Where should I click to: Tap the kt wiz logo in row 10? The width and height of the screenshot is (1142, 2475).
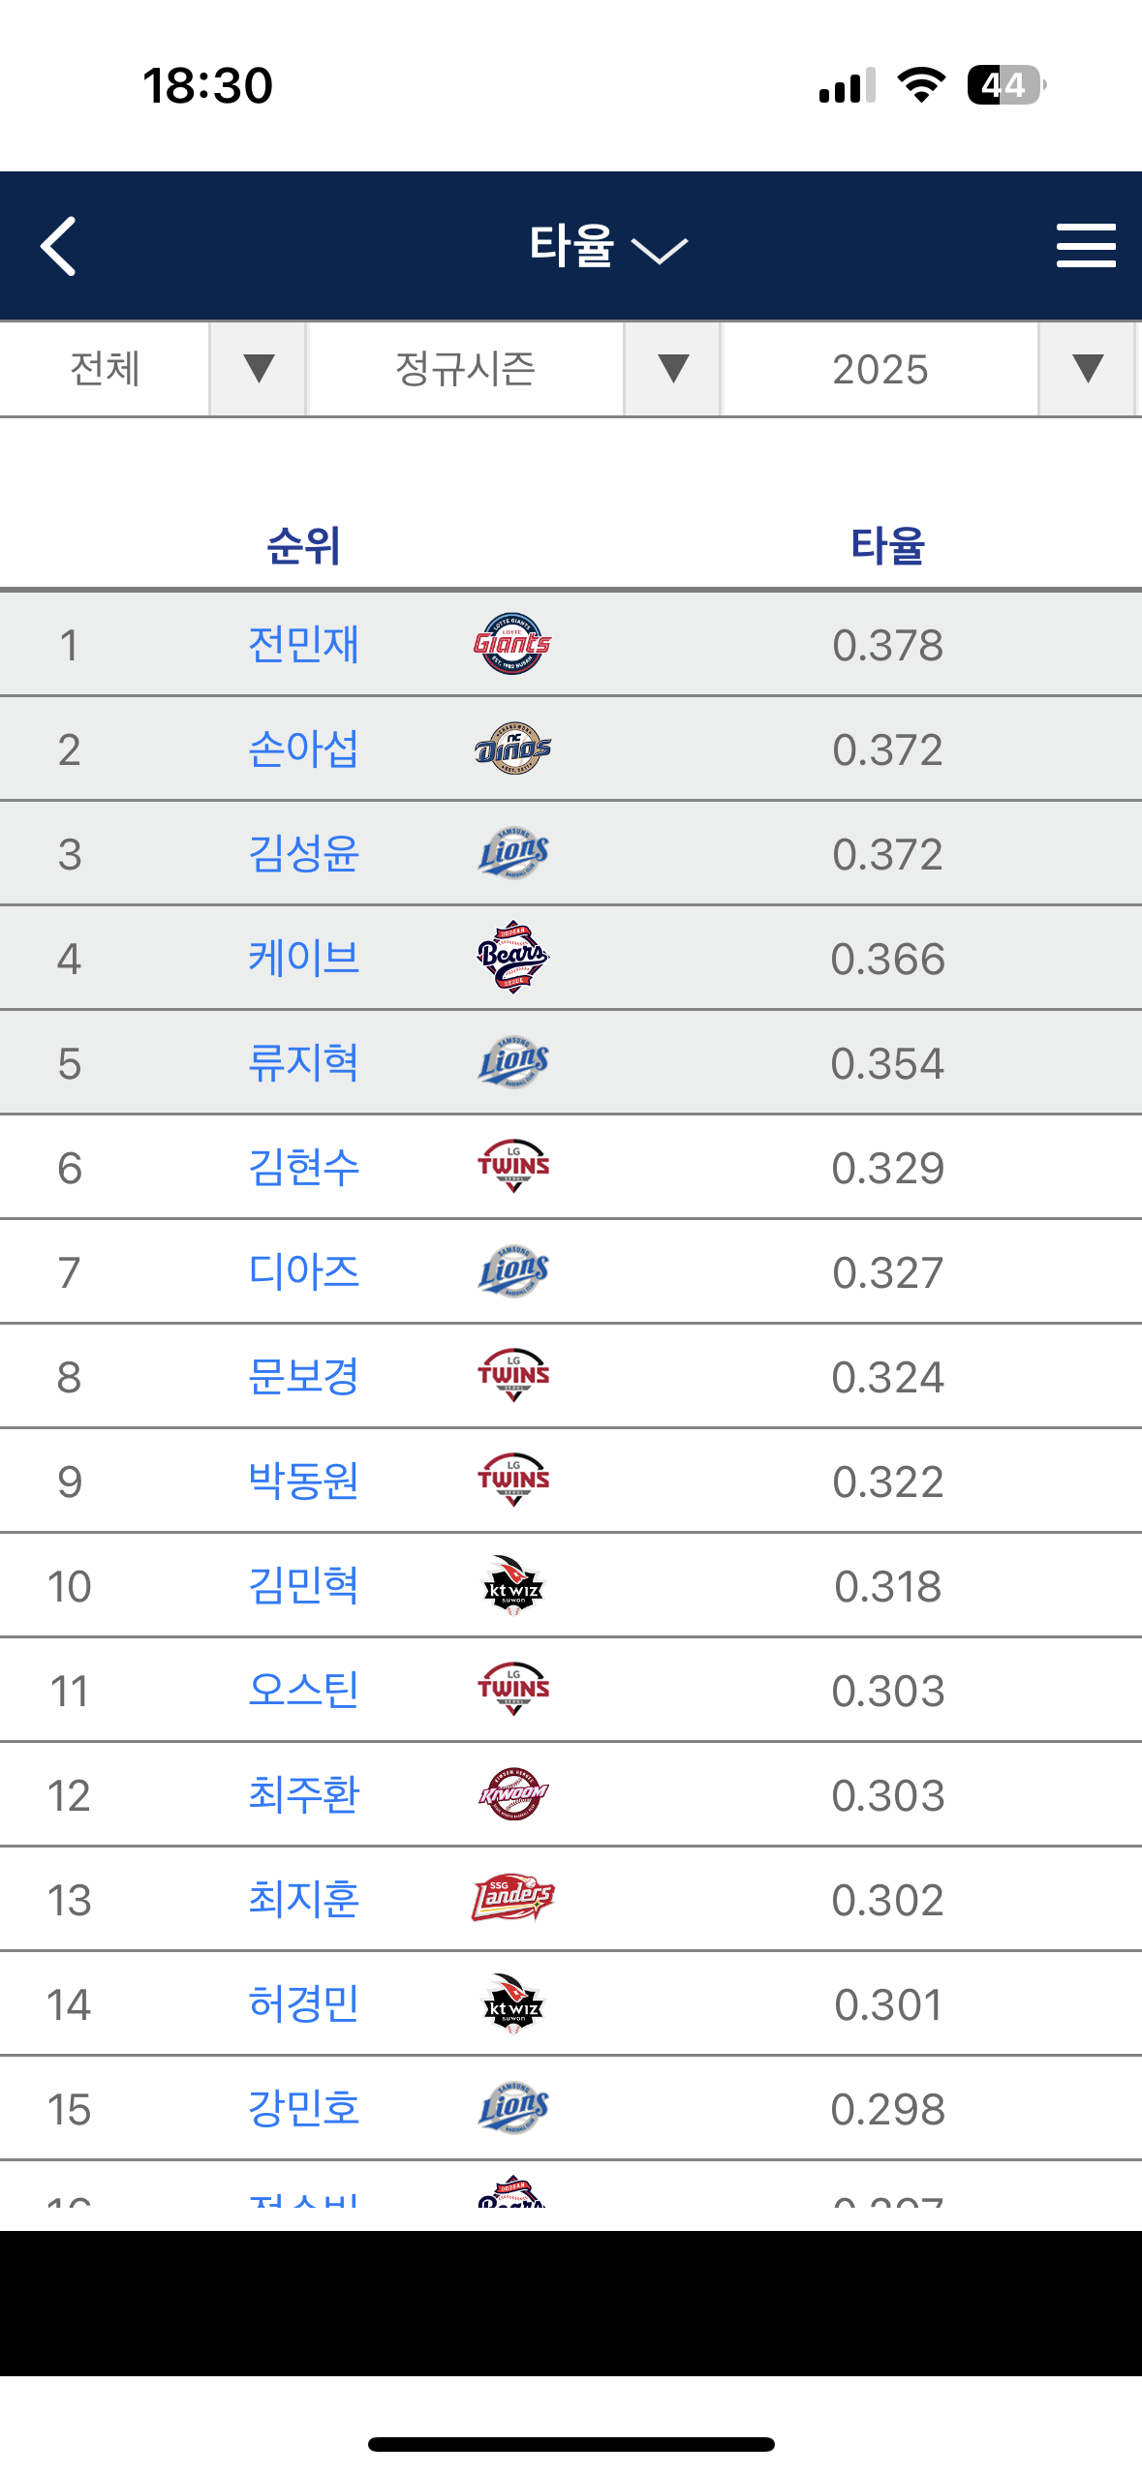(x=512, y=1585)
